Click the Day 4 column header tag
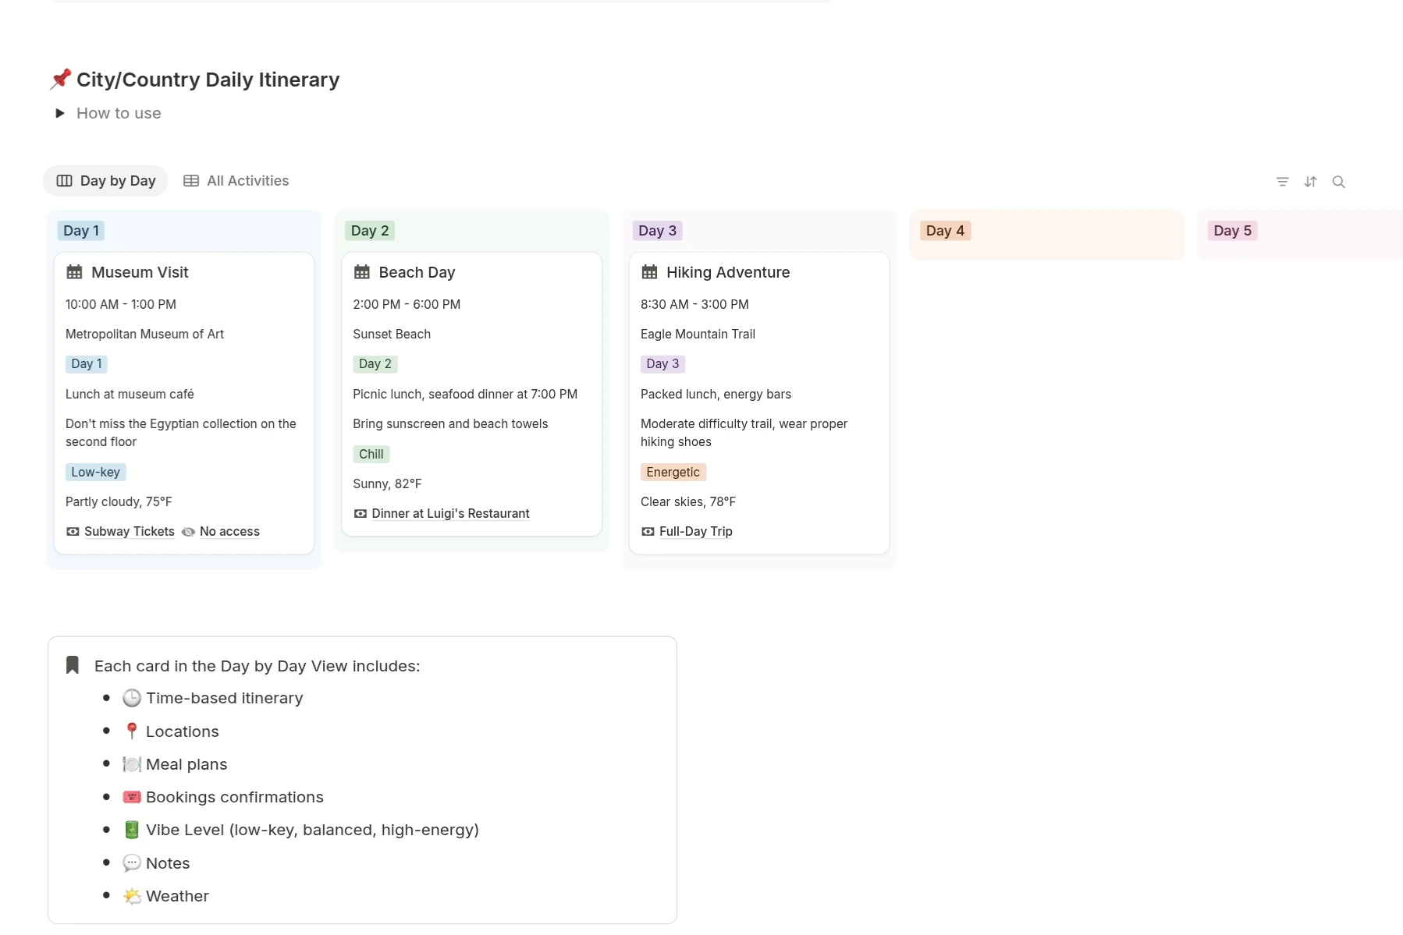 click(944, 231)
